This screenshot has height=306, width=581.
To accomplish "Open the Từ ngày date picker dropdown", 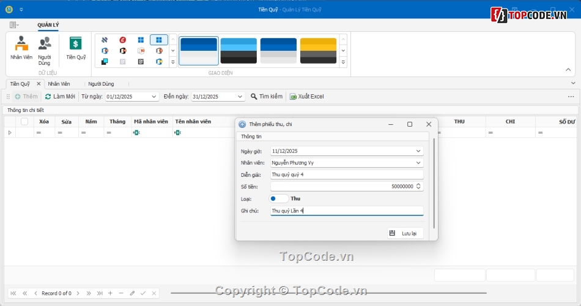I will pyautogui.click(x=154, y=97).
